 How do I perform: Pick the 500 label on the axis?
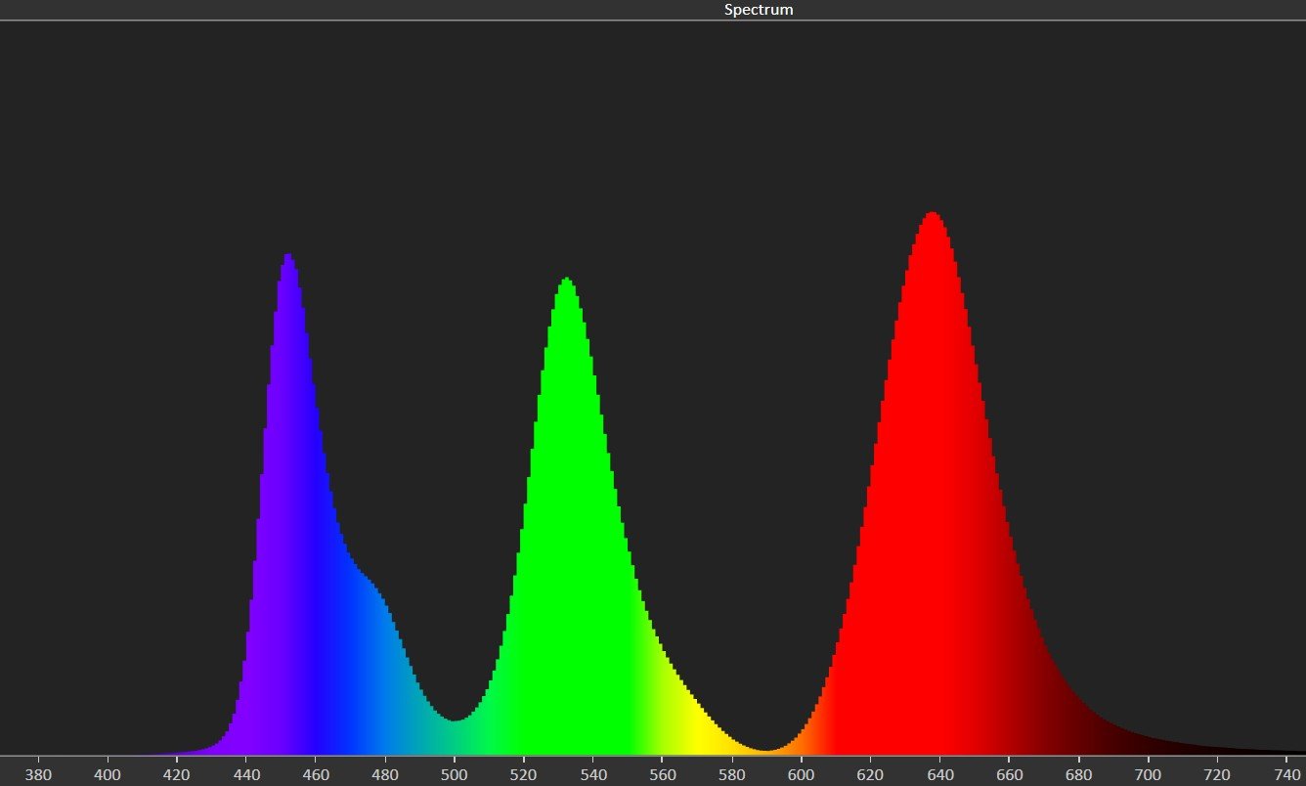point(455,772)
